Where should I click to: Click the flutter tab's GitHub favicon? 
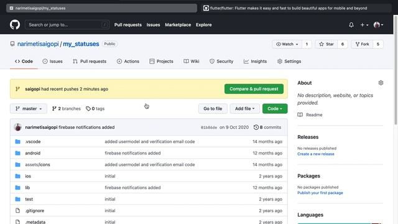[206, 8]
